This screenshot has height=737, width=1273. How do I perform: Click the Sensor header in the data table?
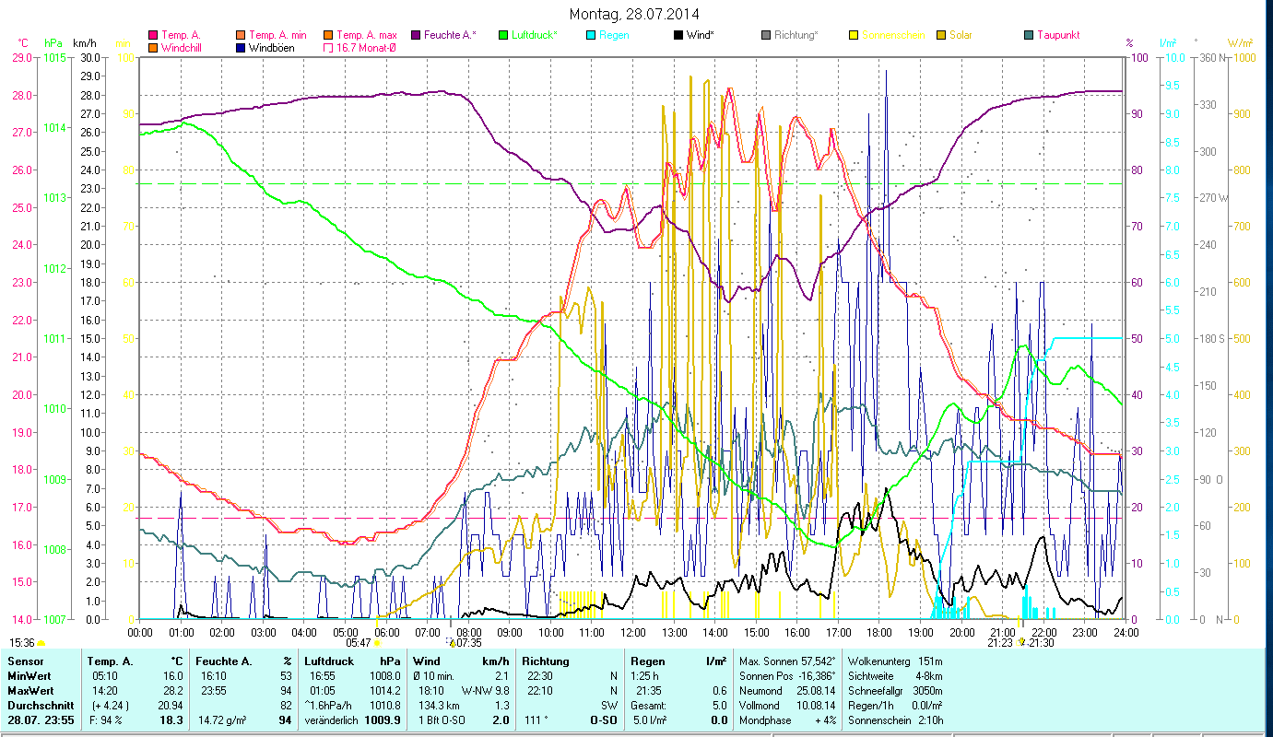tap(24, 661)
